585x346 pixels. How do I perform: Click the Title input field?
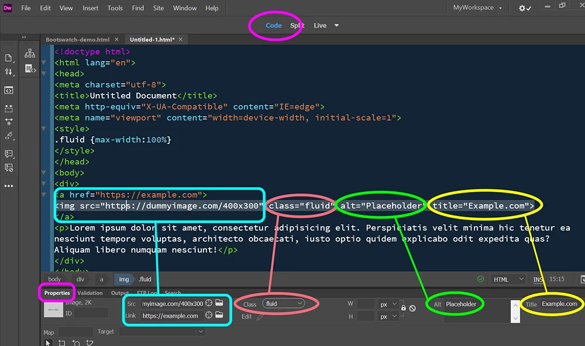click(560, 304)
